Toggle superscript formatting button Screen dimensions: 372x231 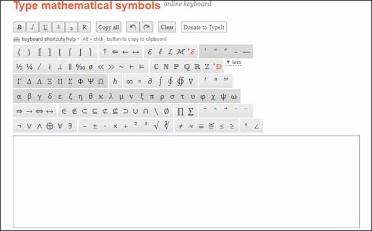[x=58, y=27]
